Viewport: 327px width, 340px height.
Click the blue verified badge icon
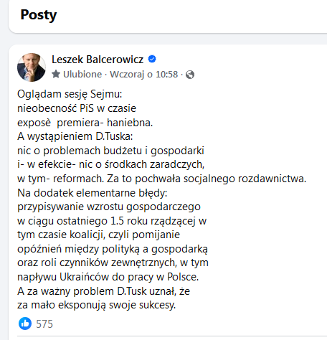click(x=152, y=59)
